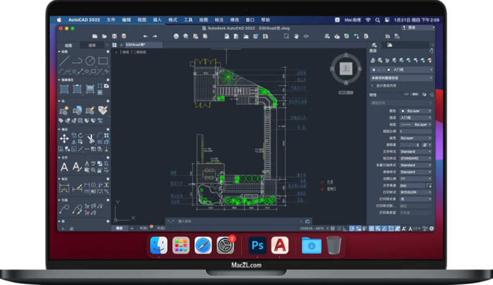Image resolution: width=493 pixels, height=285 pixels.
Task: Click the linetype scale value field
Action: (416, 131)
